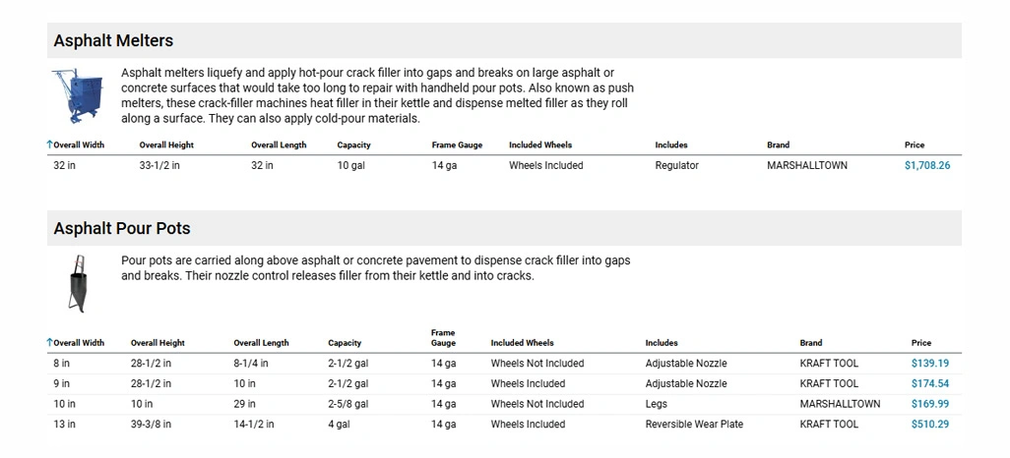Sort melters by Overall Width arrow
Screen dimensions: 1010x458
tap(49, 144)
